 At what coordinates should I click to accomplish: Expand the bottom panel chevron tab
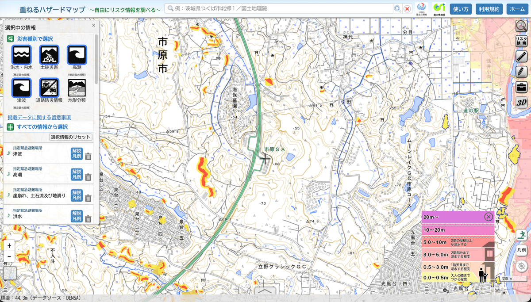(x=265, y=291)
